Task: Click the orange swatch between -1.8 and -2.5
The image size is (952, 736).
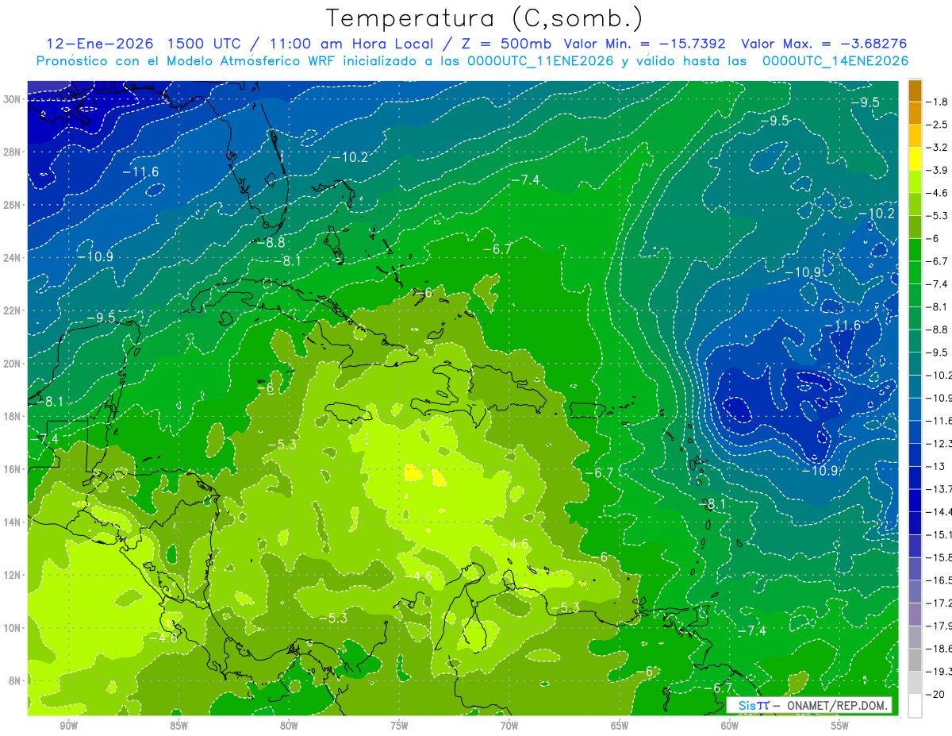Action: [x=915, y=113]
